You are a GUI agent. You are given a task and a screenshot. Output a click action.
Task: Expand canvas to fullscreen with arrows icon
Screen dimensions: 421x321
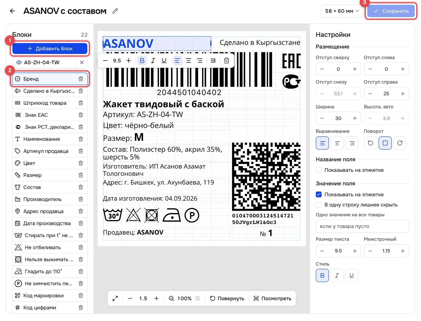(x=115, y=298)
